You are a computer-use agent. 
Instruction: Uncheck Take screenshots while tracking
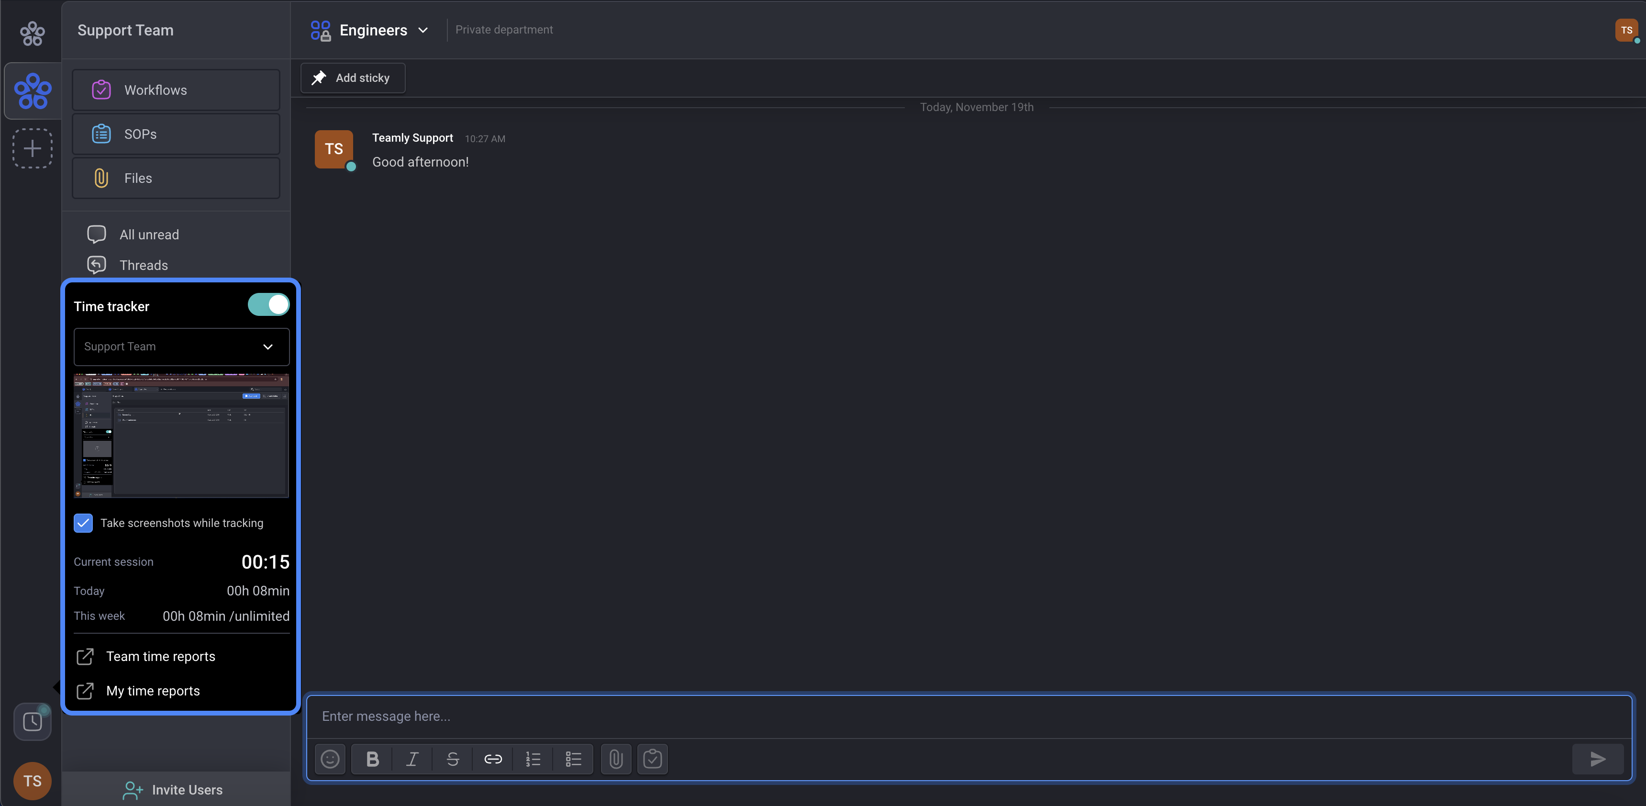tap(83, 523)
